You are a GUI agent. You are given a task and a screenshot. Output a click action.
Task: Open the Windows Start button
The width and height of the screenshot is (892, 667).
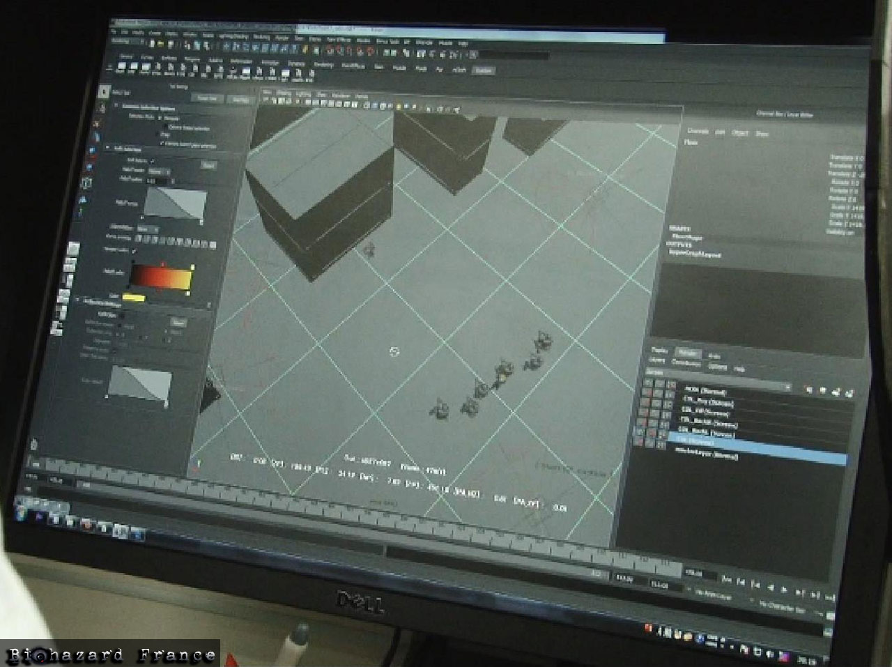click(20, 512)
